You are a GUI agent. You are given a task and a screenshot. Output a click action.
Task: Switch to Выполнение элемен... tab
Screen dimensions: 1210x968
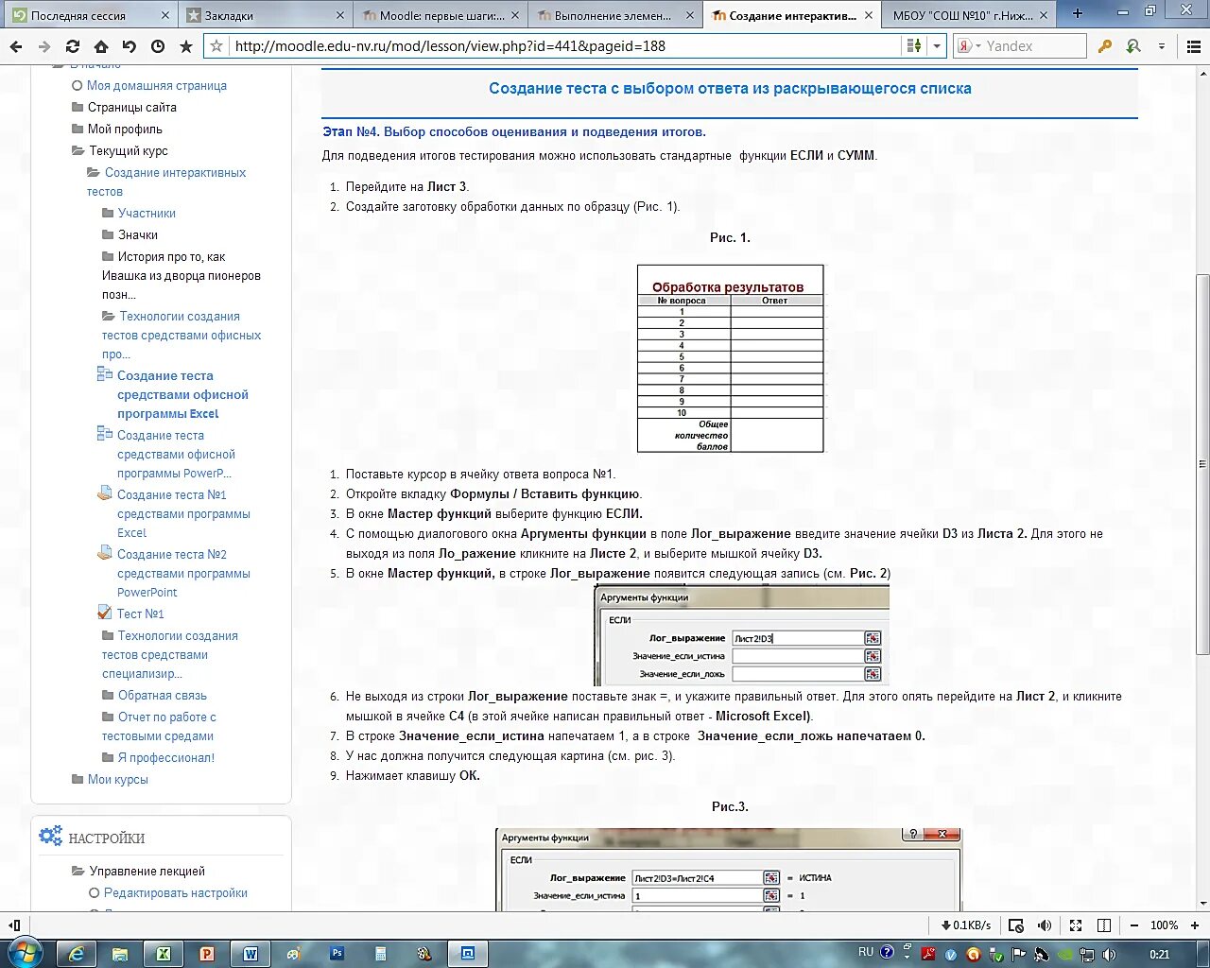614,15
